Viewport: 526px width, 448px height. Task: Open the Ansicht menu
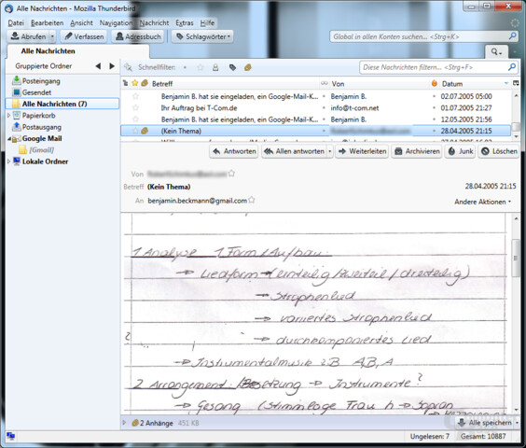pos(81,22)
